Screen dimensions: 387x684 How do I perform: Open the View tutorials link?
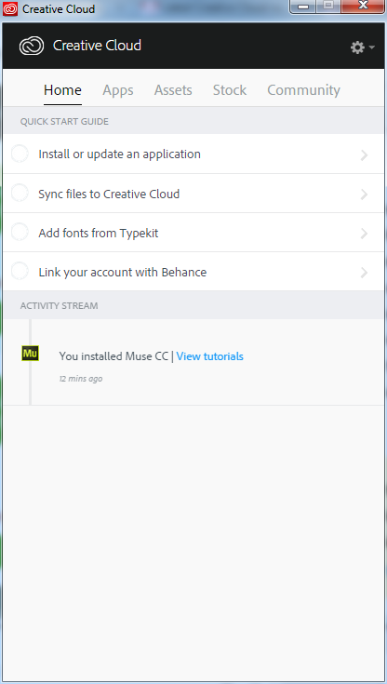click(x=210, y=356)
